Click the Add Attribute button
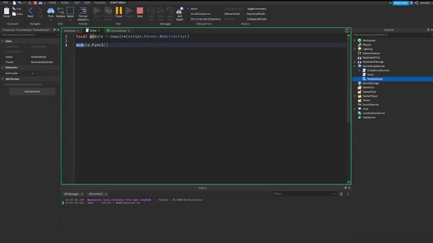The image size is (433, 243). pyautogui.click(x=32, y=92)
